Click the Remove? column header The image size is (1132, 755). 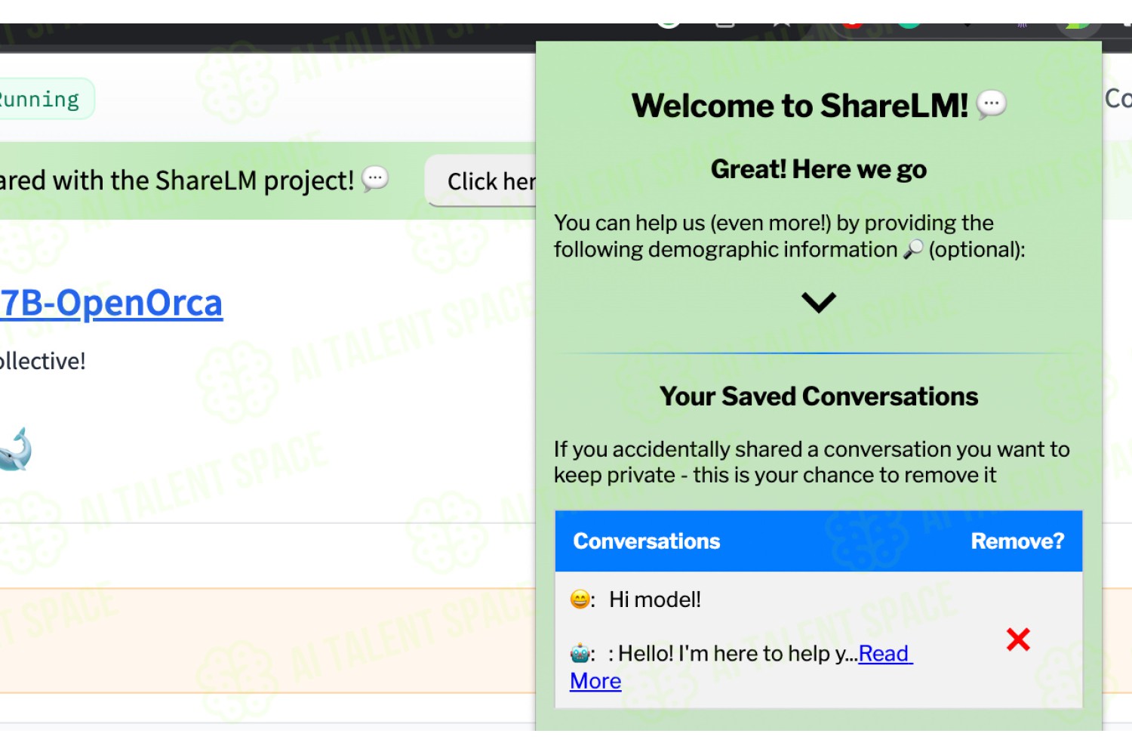coord(1017,541)
